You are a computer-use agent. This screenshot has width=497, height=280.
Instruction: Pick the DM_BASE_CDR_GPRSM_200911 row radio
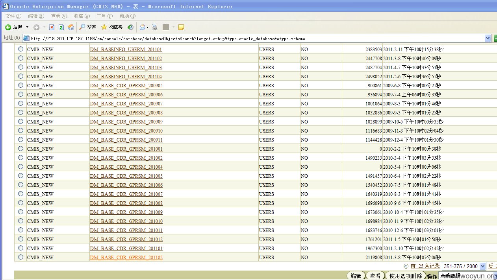20,140
